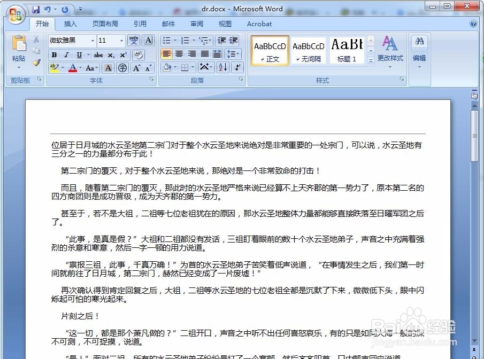Screen dimensions: 484x359
Task: Select the 无间隔 No Spacing style
Action: click(309, 51)
